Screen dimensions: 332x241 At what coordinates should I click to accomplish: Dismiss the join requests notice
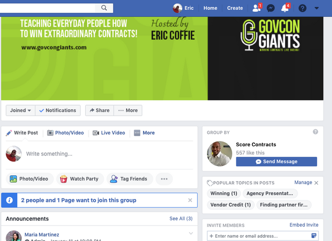[x=190, y=200]
